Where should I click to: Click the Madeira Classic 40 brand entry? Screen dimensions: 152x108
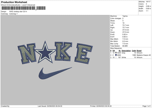144,55
